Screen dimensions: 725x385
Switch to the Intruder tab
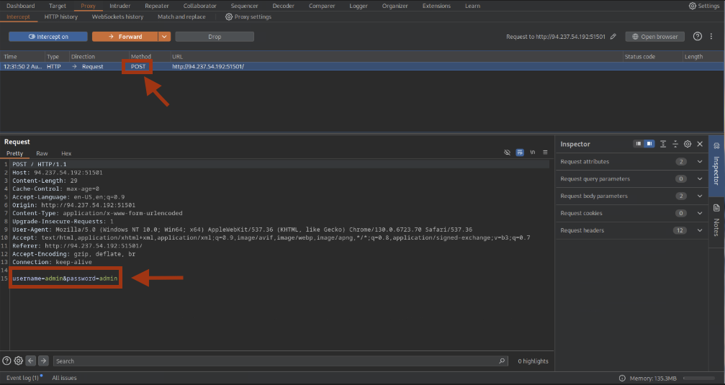click(120, 6)
